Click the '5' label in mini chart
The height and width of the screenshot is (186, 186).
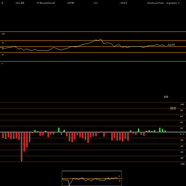119,176
